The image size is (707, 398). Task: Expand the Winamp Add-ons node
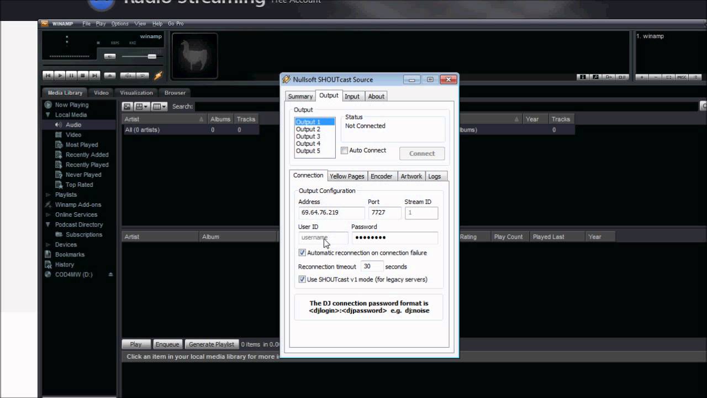[x=48, y=205]
